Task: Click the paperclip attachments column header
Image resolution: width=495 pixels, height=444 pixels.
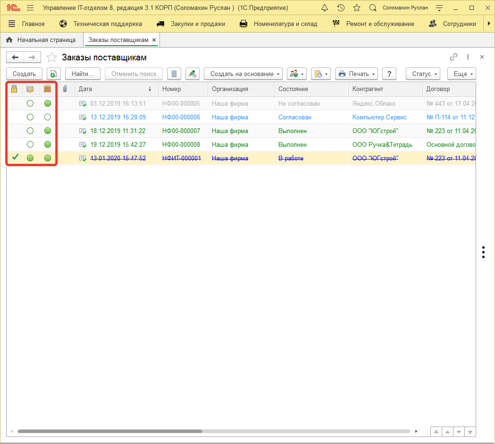Action: 65,89
